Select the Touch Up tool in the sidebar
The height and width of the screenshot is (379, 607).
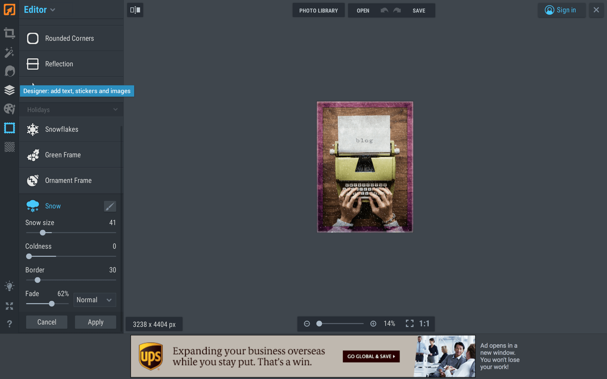(9, 71)
